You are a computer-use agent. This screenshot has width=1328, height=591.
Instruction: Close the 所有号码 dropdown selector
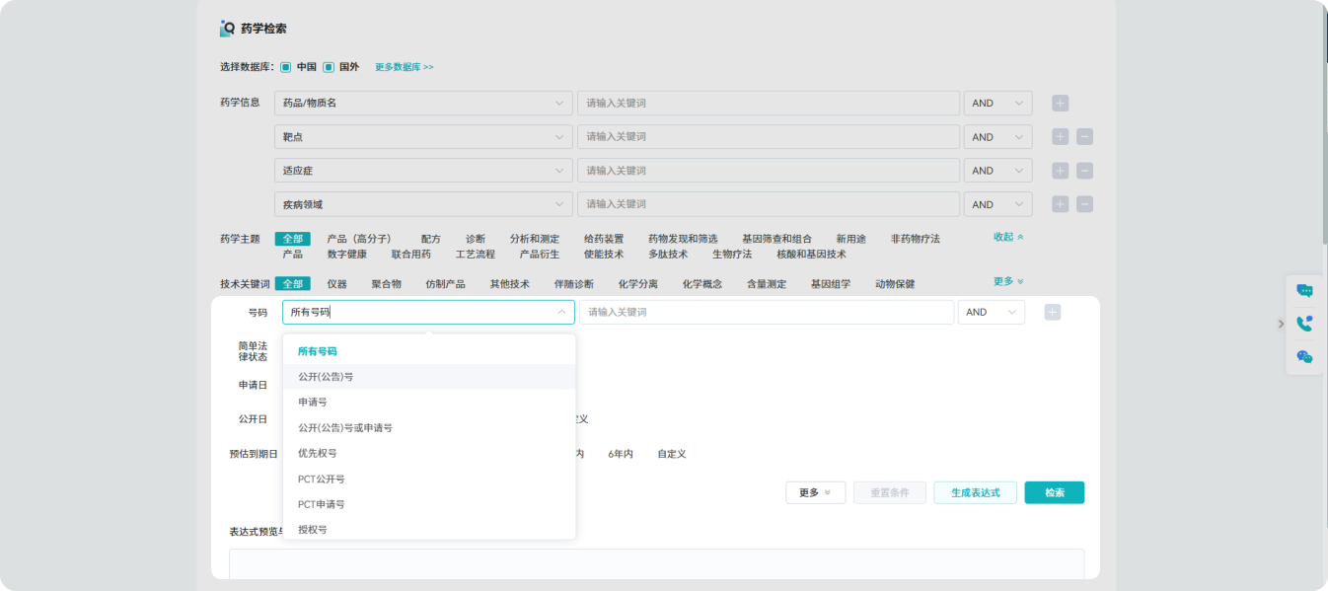(428, 312)
